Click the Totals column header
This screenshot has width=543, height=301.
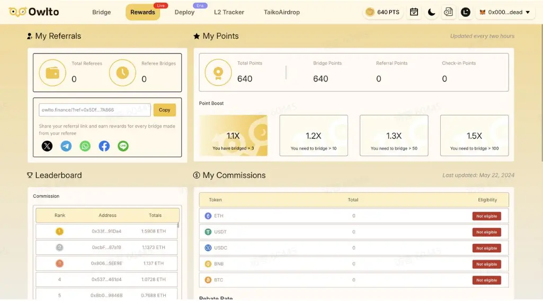[x=155, y=215]
